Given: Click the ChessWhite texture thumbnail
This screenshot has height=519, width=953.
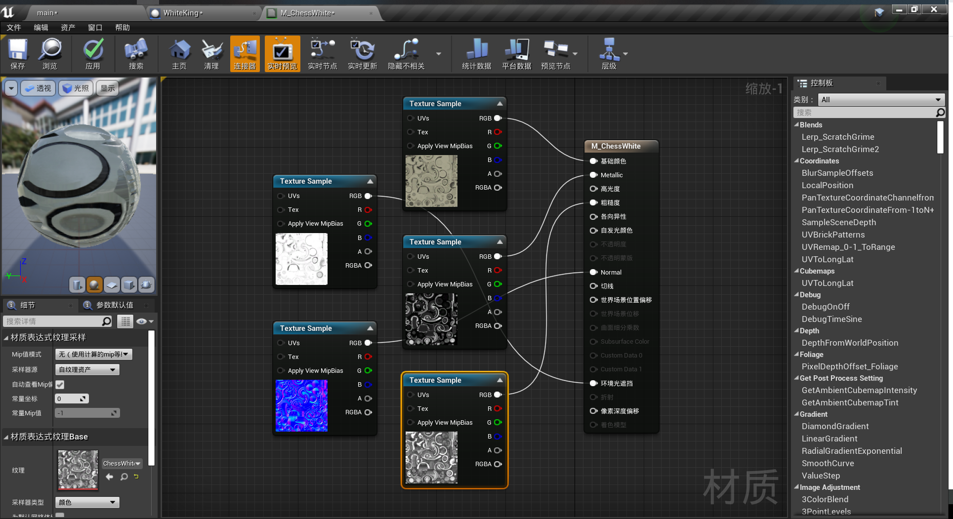Looking at the screenshot, I should (x=78, y=470).
